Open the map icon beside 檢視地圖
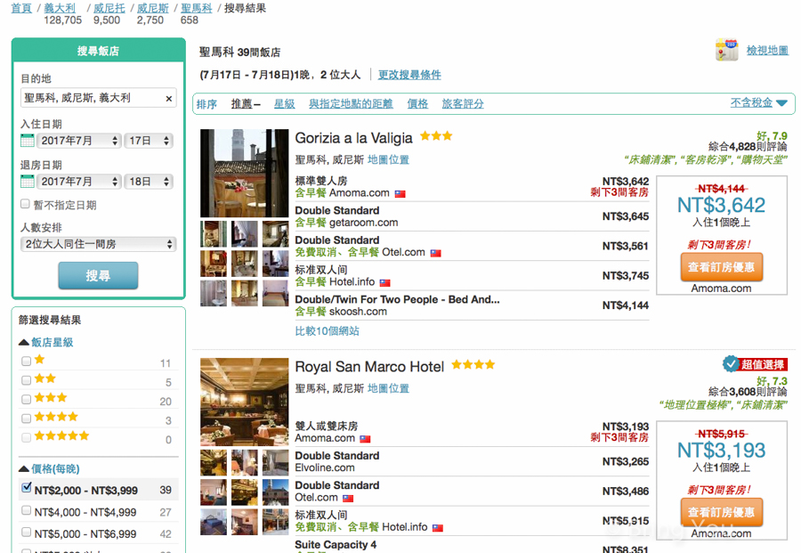Image resolution: width=801 pixels, height=553 pixels. pyautogui.click(x=726, y=50)
